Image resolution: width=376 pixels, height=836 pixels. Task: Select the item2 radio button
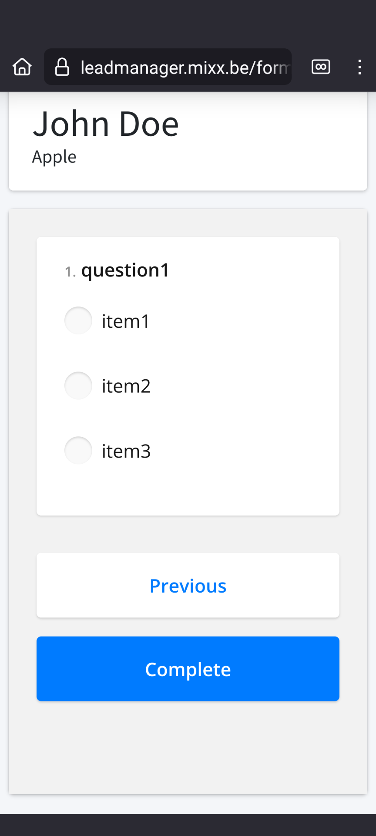78,385
